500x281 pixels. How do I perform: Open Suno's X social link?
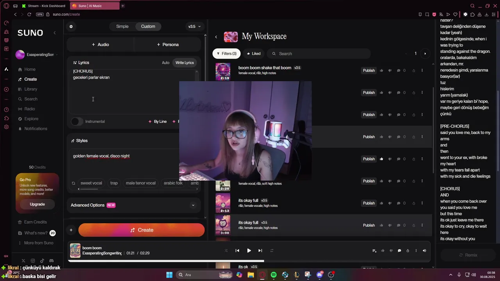[x=23, y=261]
